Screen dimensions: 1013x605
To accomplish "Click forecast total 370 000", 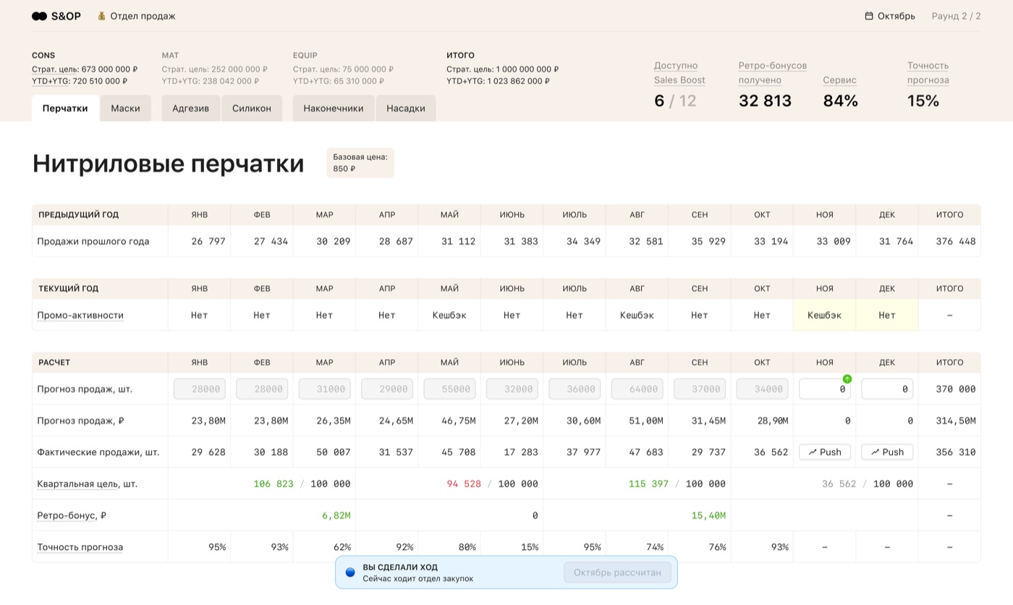I will 955,389.
